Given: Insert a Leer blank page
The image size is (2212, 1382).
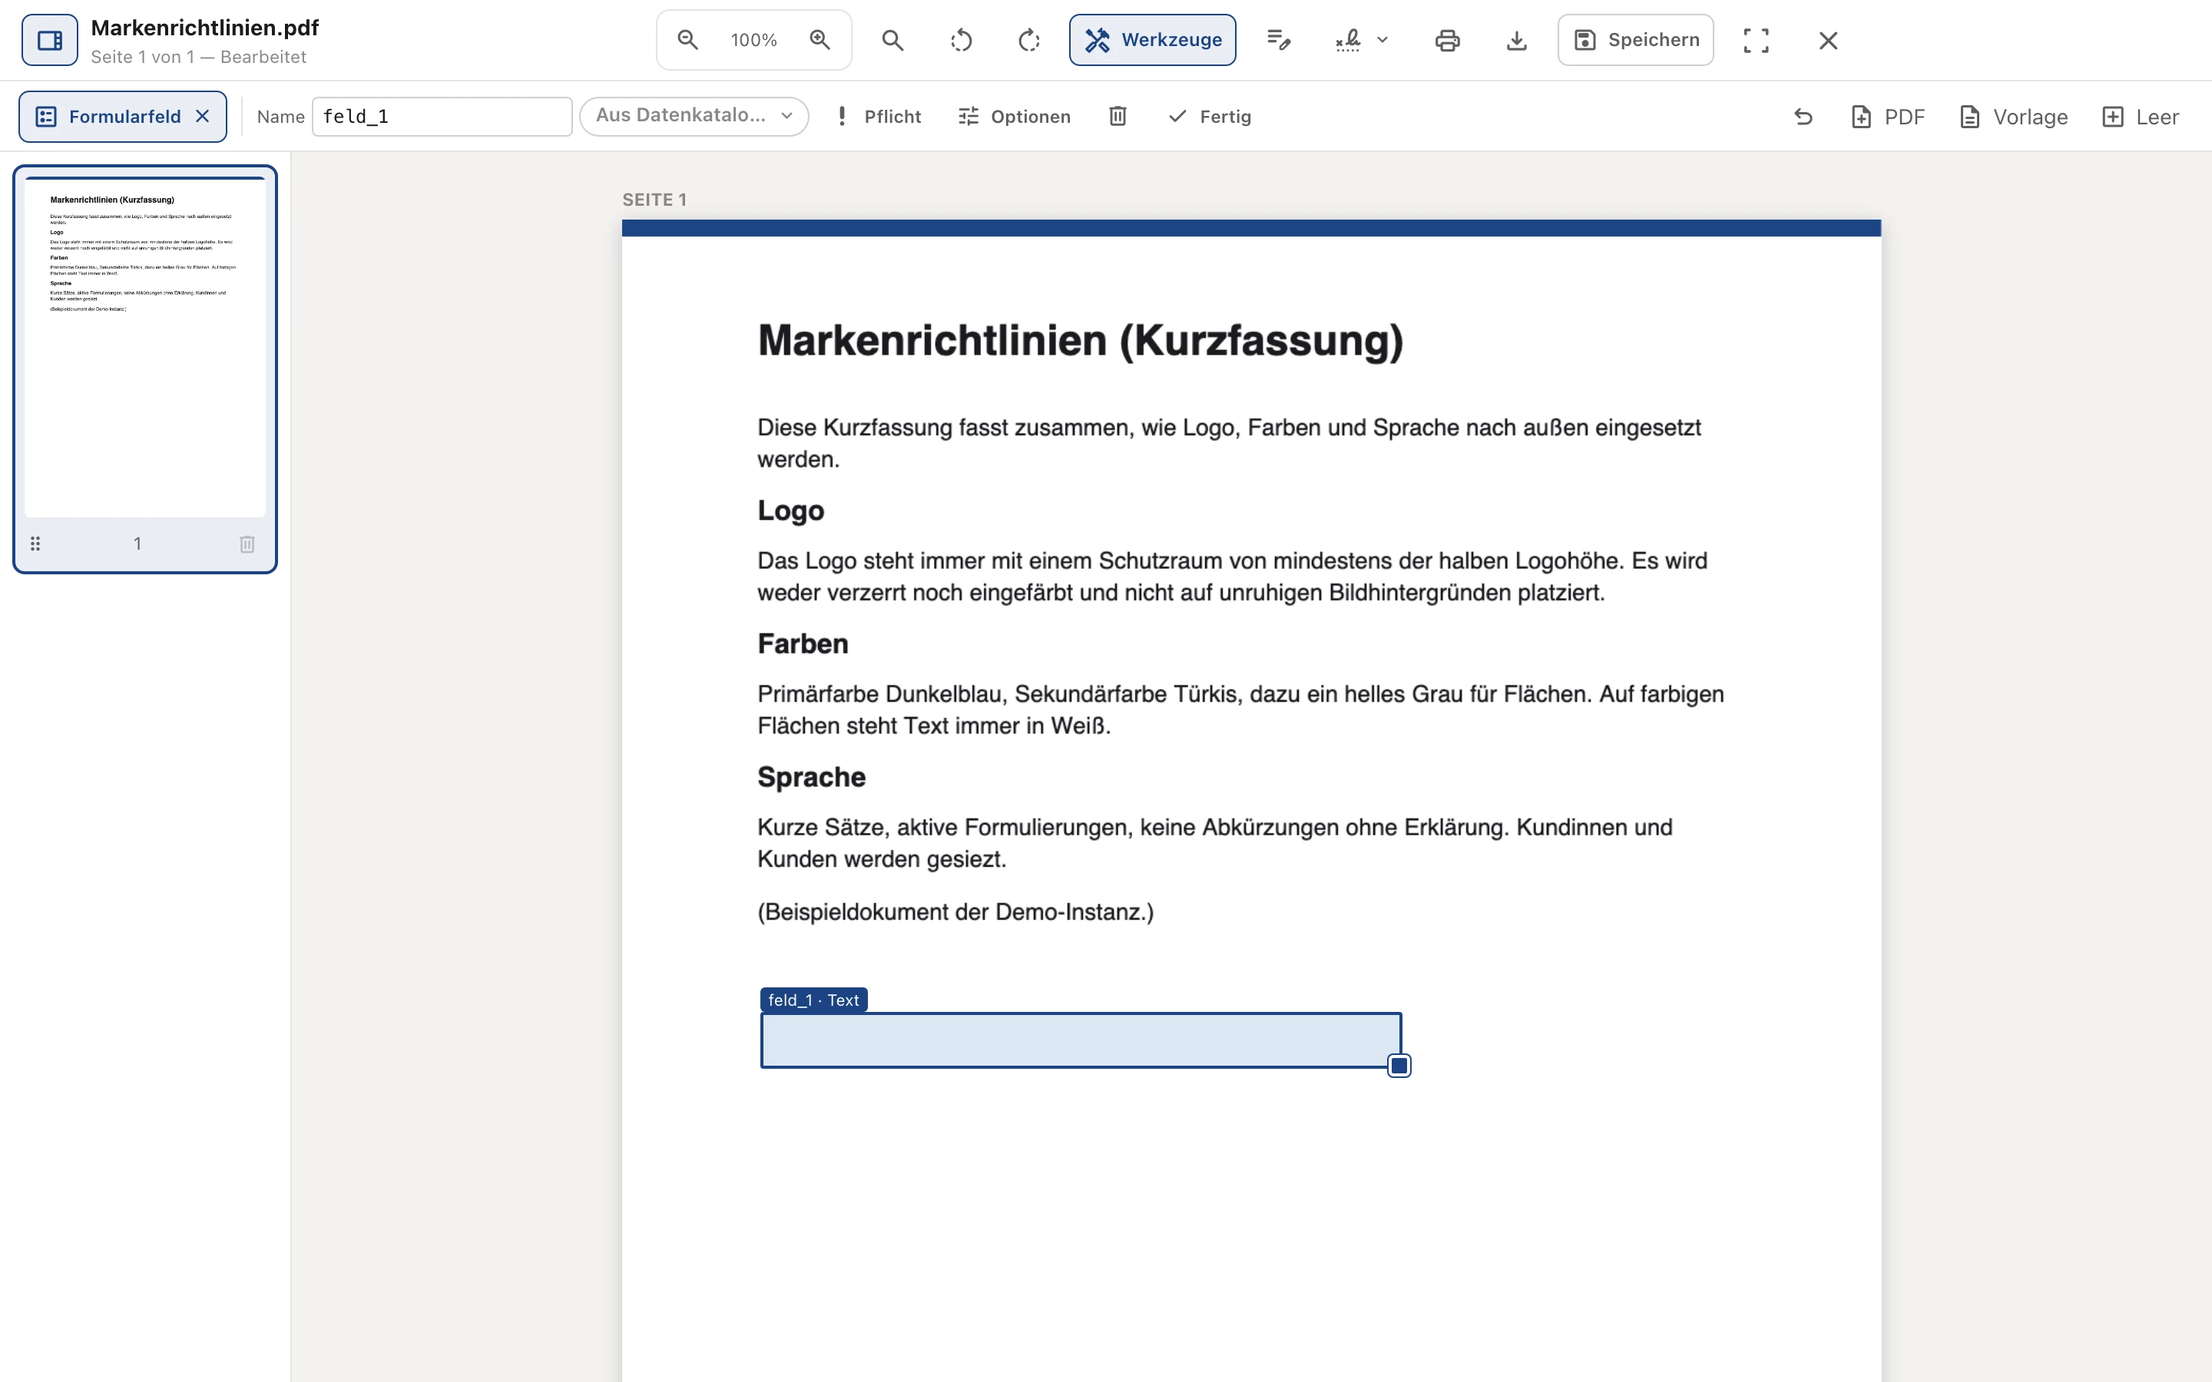Looking at the screenshot, I should coord(2141,116).
